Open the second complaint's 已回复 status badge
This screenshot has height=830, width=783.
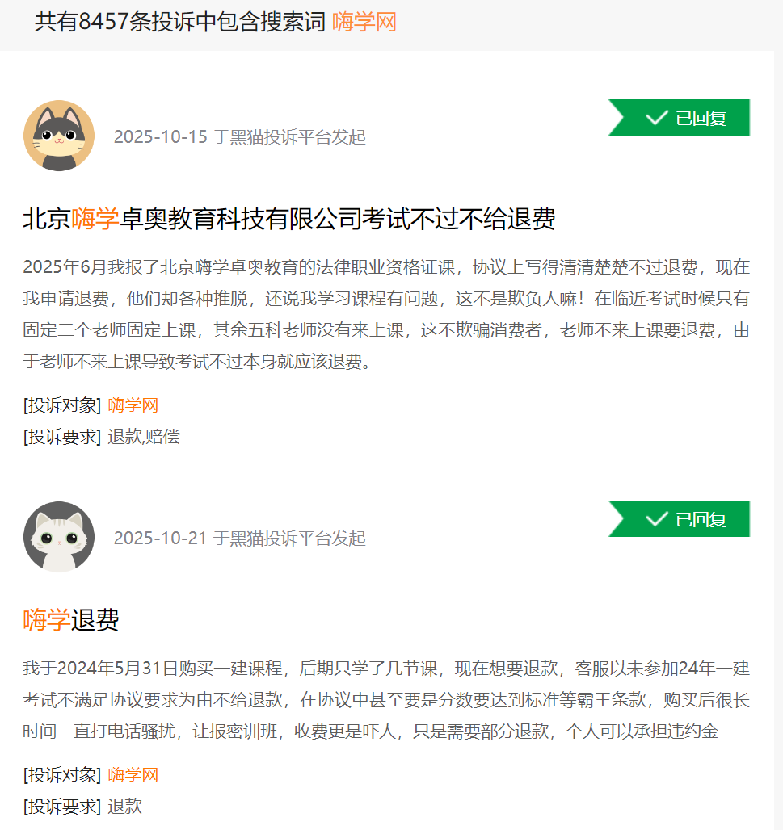(x=679, y=518)
